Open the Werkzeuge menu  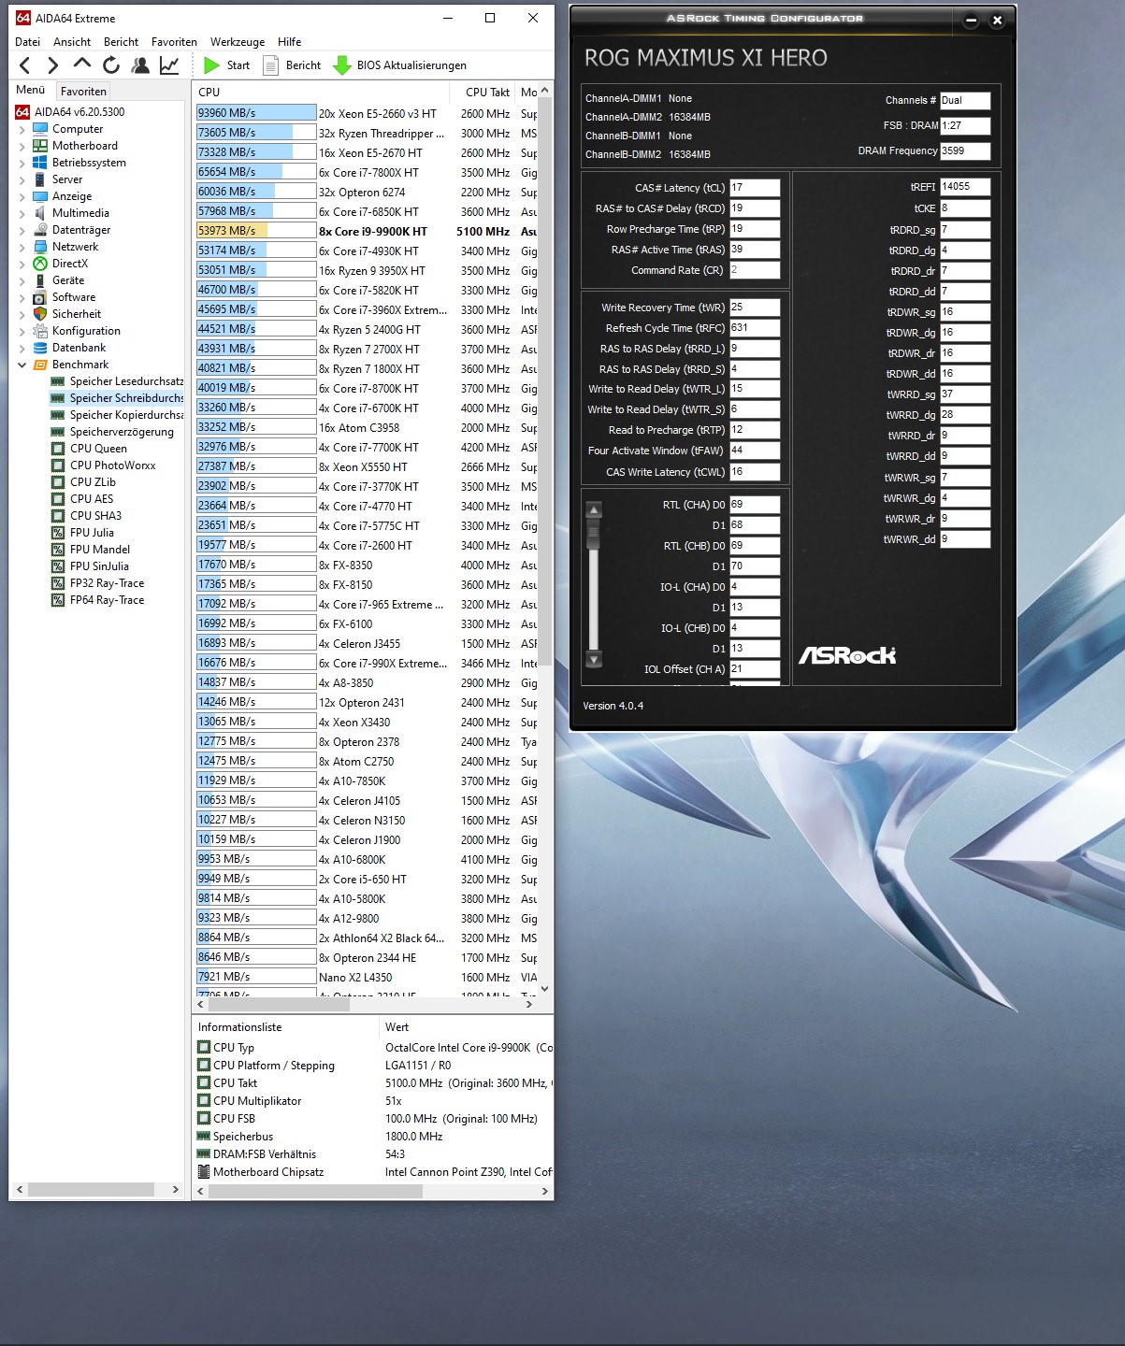point(238,42)
